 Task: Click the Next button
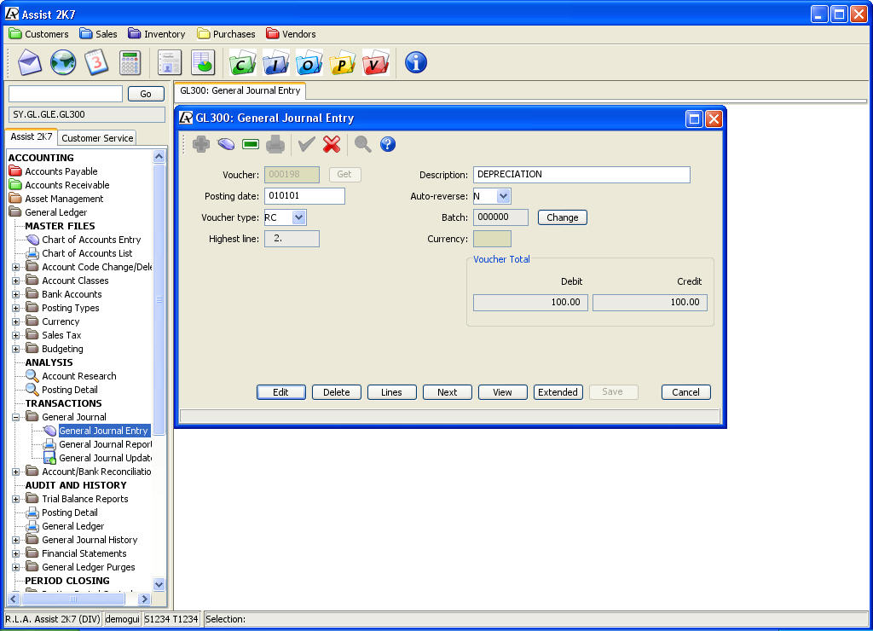pyautogui.click(x=447, y=392)
